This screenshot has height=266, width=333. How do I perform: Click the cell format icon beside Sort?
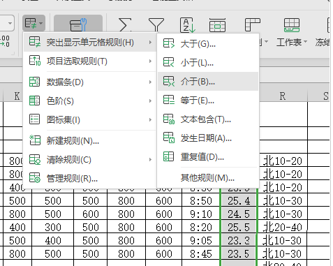point(217,24)
